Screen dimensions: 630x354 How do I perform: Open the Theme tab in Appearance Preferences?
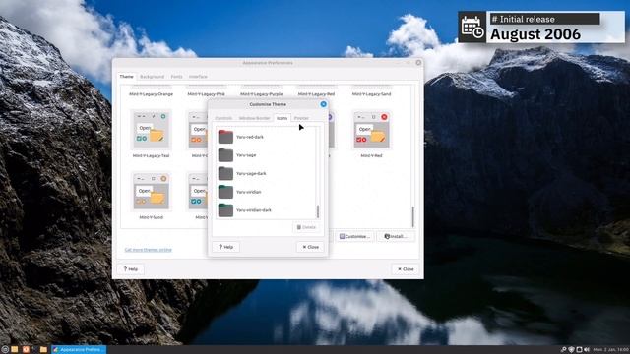126,77
